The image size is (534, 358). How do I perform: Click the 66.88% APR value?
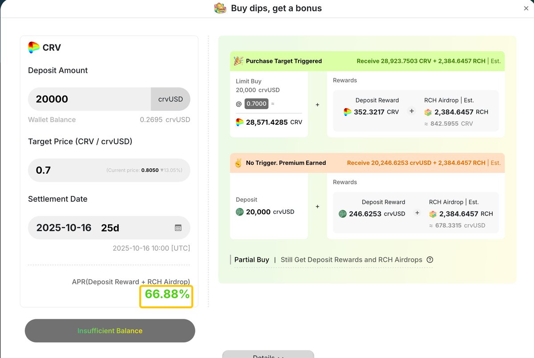click(167, 293)
